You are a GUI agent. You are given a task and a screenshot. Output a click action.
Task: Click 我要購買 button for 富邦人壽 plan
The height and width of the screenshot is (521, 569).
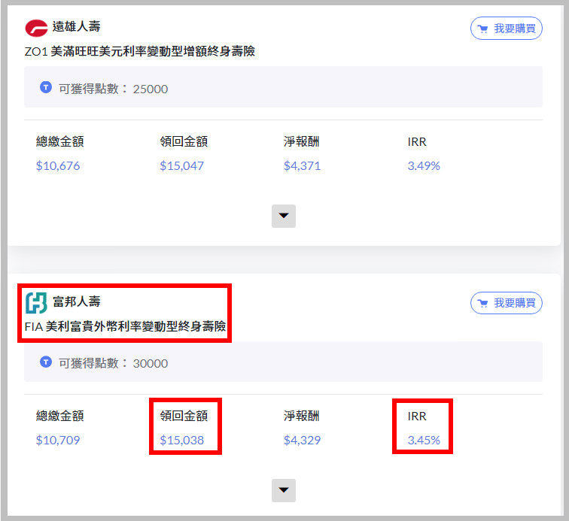[x=507, y=303]
